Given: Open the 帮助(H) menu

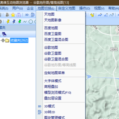Looking at the screenshot, I should pos(113,8).
